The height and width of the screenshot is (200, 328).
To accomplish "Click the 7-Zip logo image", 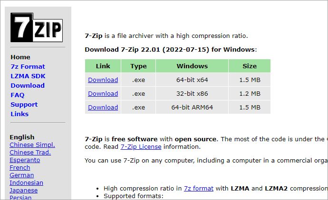I will 37,28.
